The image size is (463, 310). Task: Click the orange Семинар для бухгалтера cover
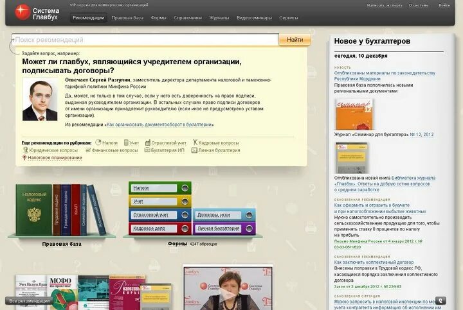(x=354, y=114)
